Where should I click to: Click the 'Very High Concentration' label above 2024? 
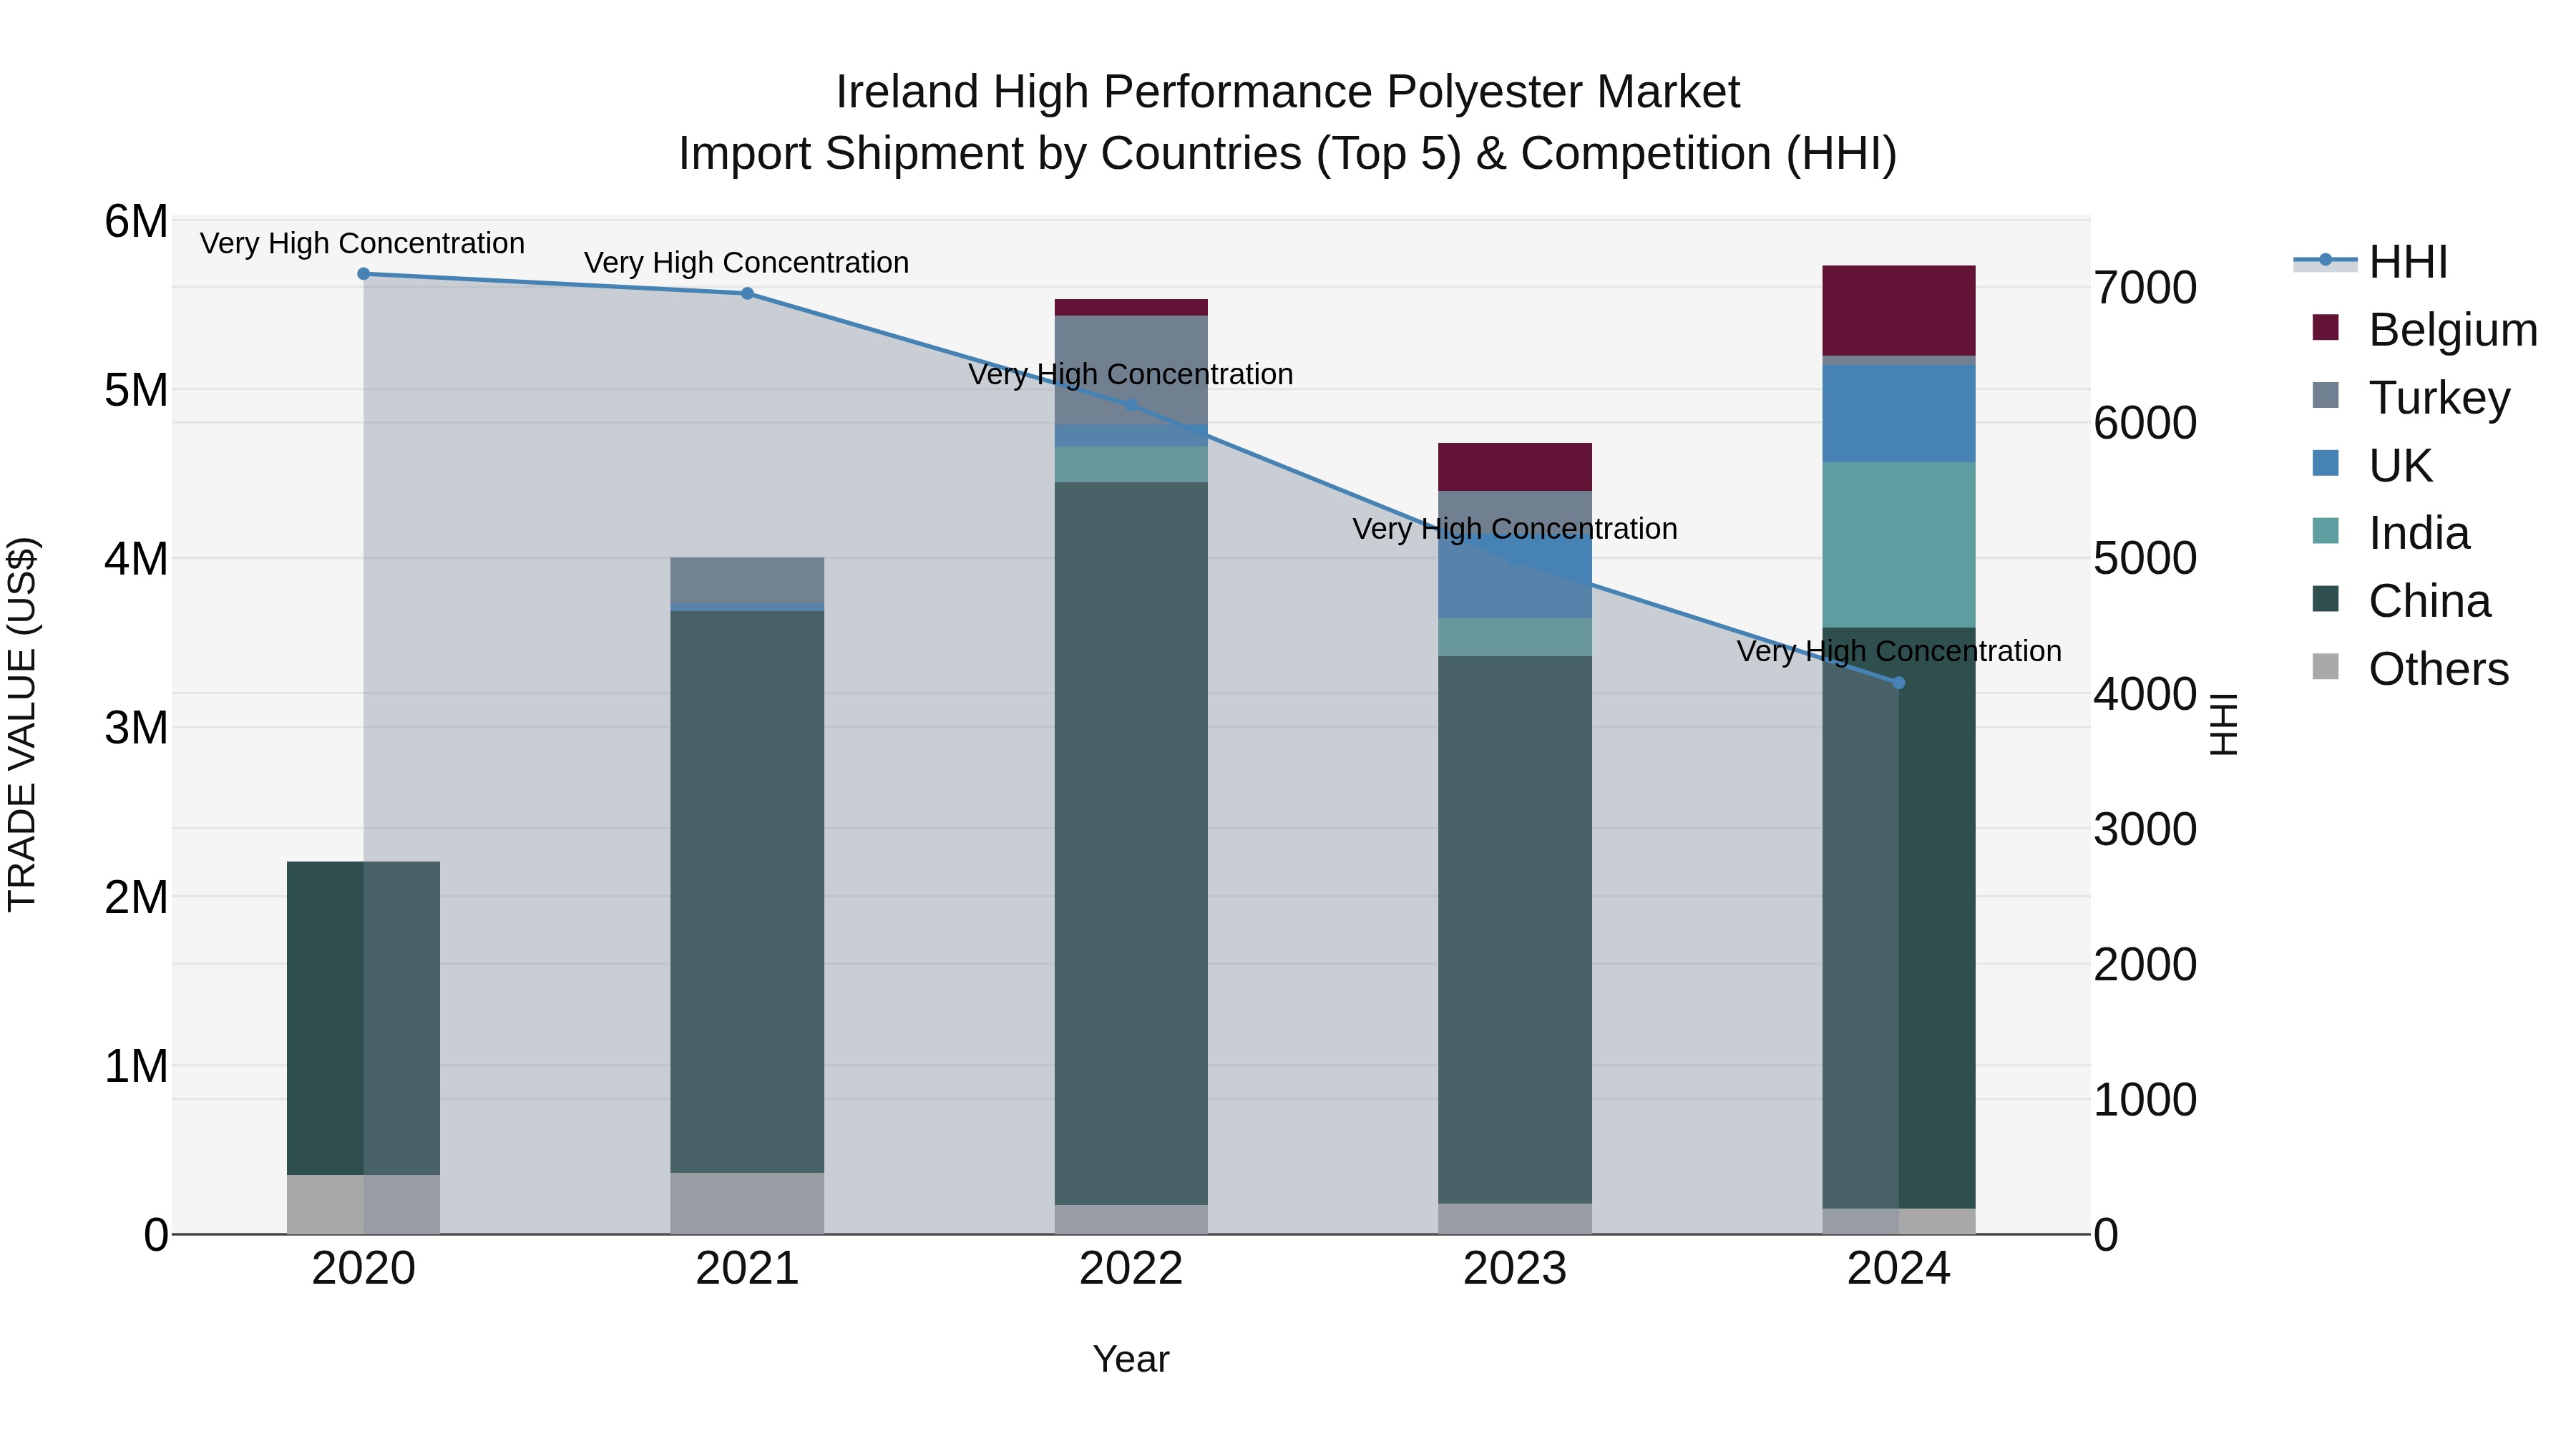tap(1899, 651)
